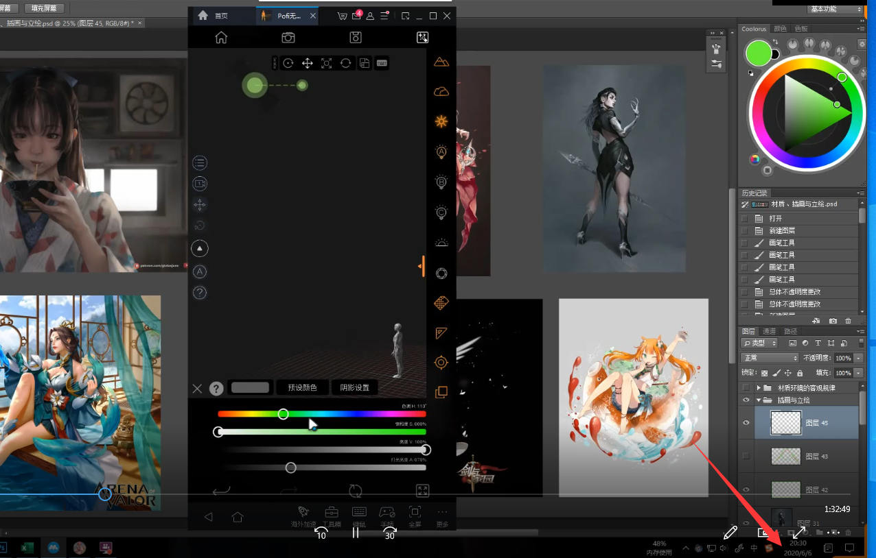Viewport: 876px width, 558px height.
Task: Click the save disk icon in Pofi
Action: click(356, 38)
